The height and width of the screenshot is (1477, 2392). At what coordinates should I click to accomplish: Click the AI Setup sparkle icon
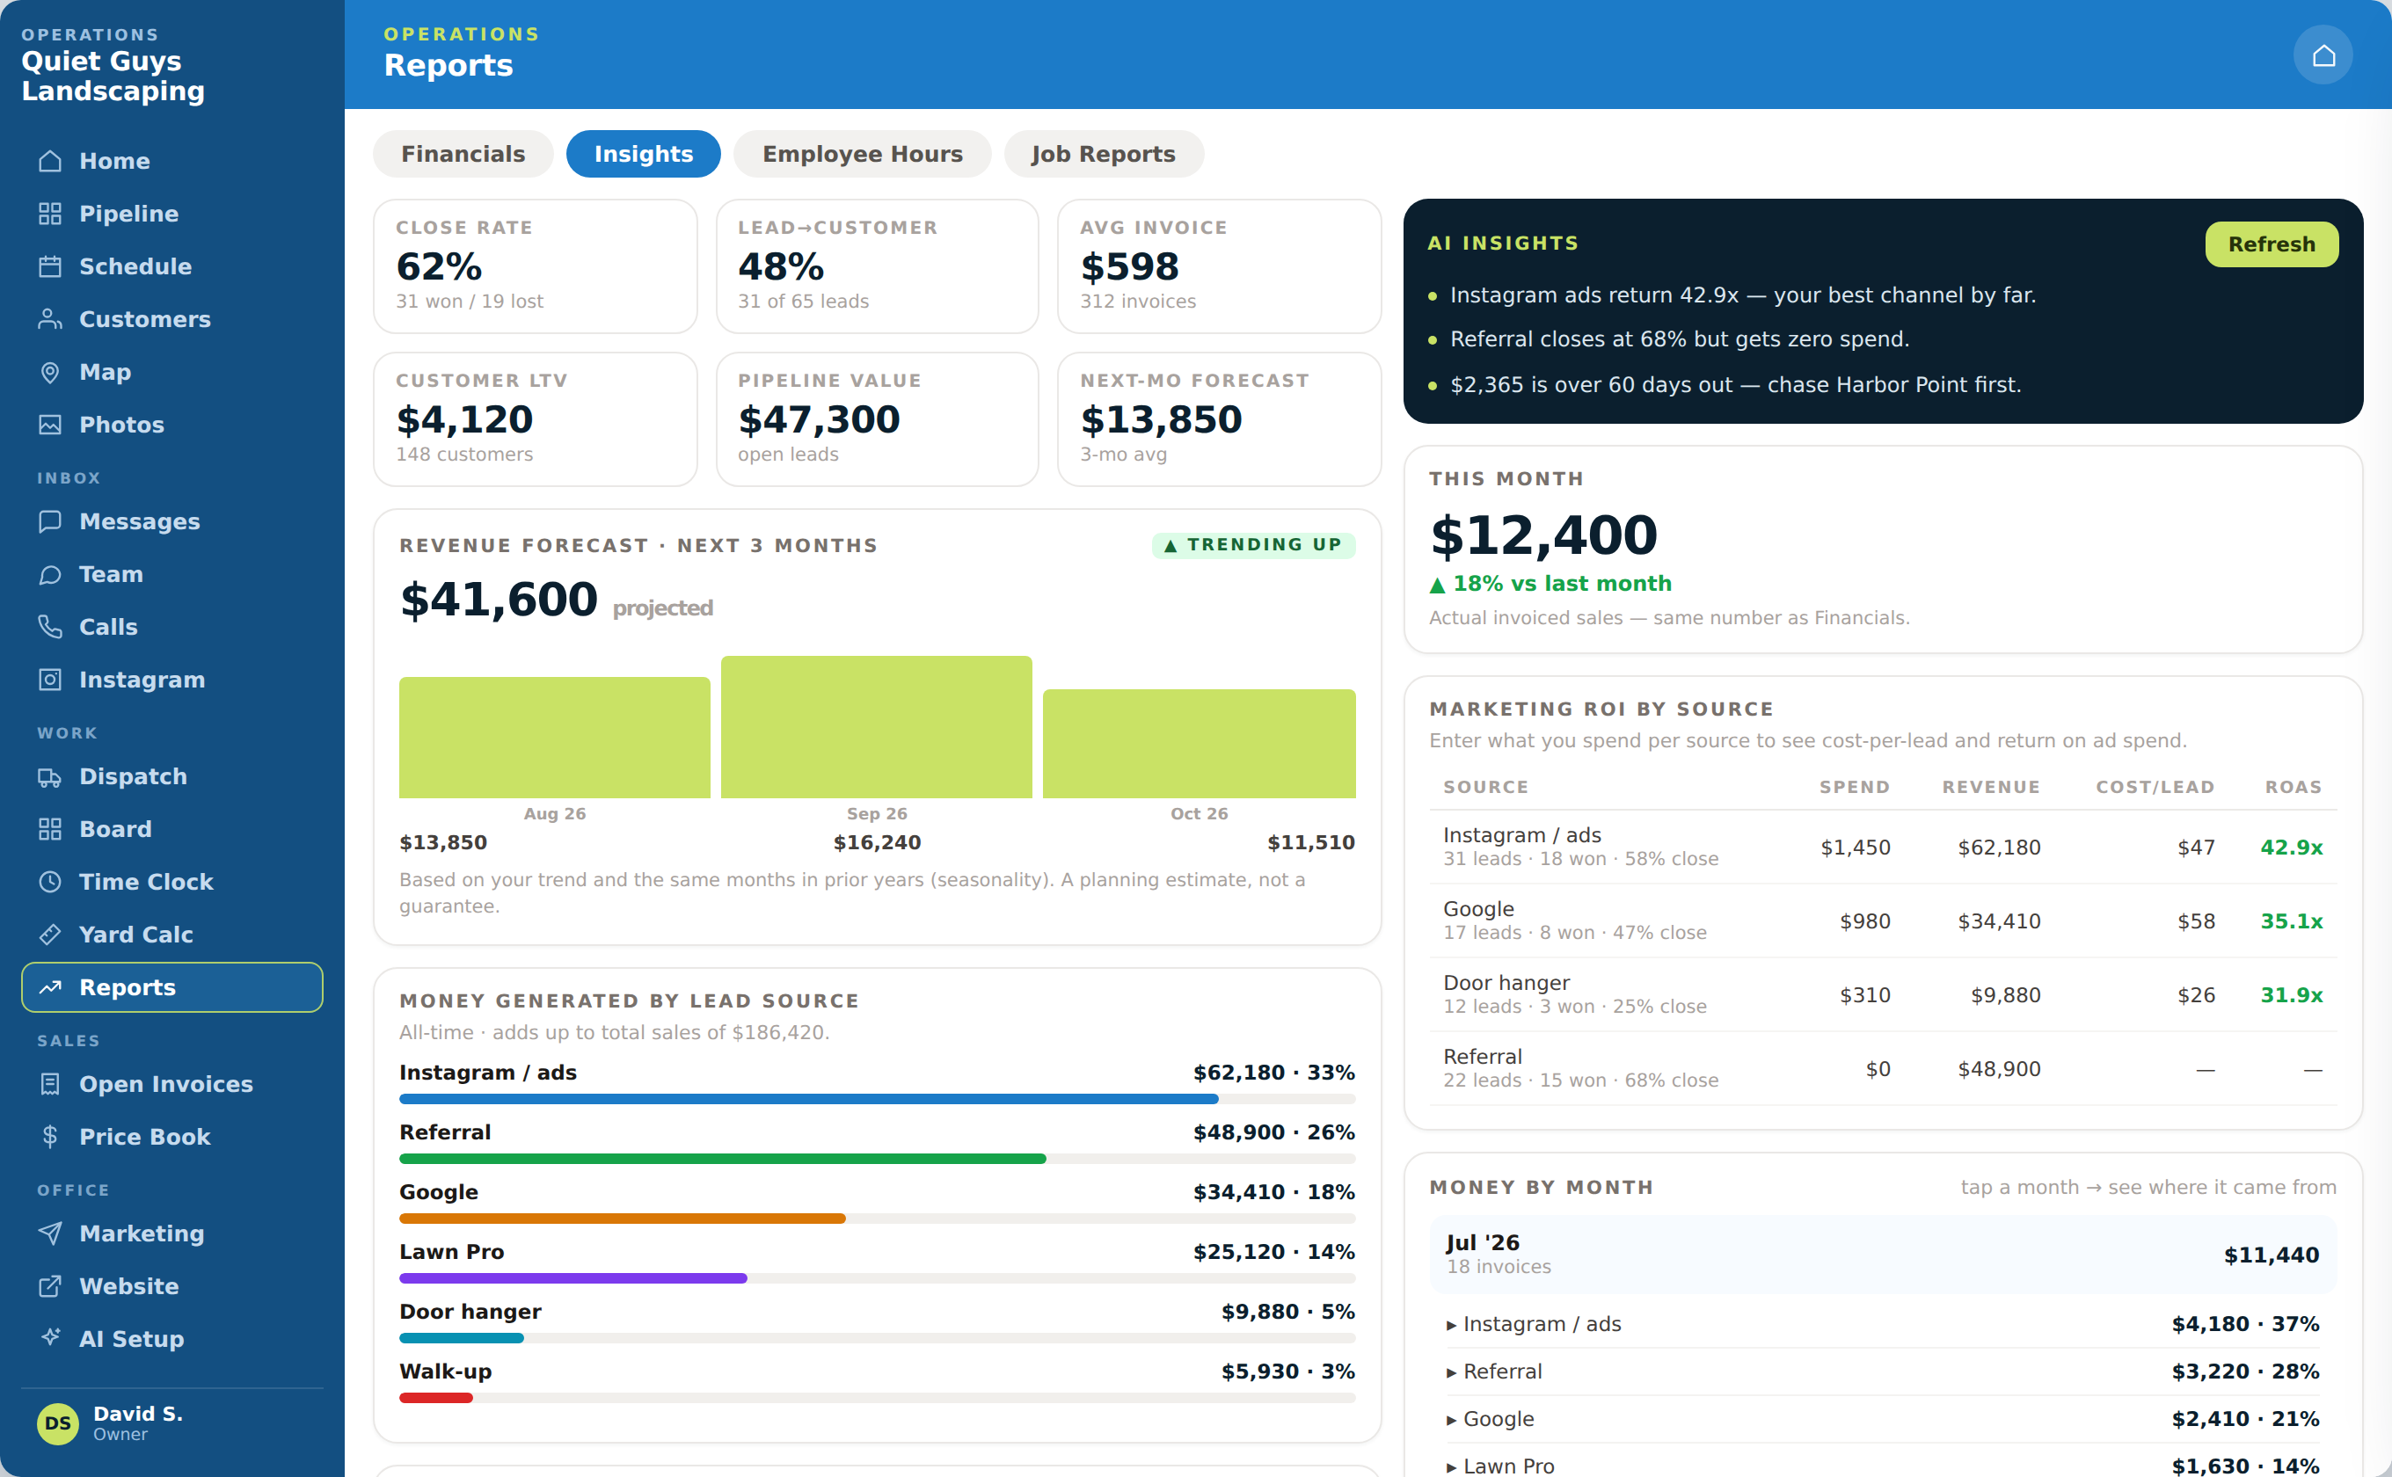50,1337
